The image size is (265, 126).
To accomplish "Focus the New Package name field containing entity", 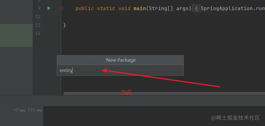I will pyautogui.click(x=120, y=71).
